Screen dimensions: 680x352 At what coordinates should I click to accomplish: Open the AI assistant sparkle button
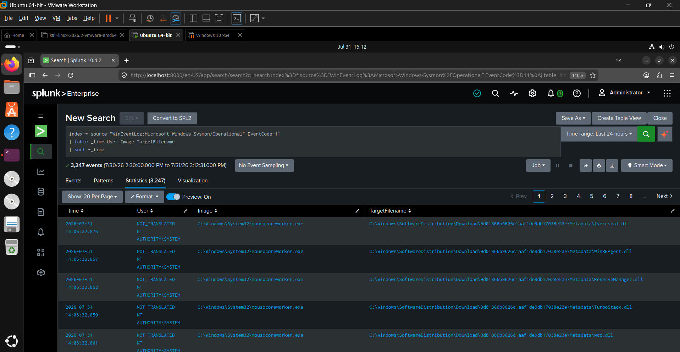click(x=665, y=134)
